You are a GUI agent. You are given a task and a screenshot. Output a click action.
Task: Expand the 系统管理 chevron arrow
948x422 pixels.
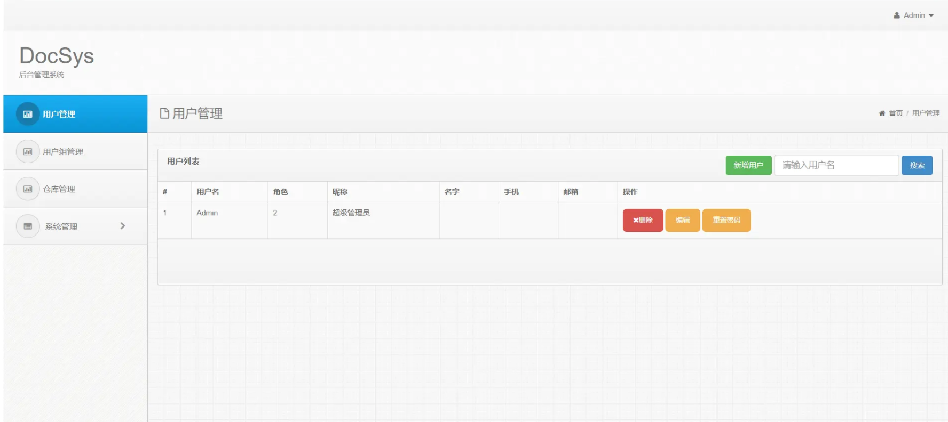click(123, 226)
